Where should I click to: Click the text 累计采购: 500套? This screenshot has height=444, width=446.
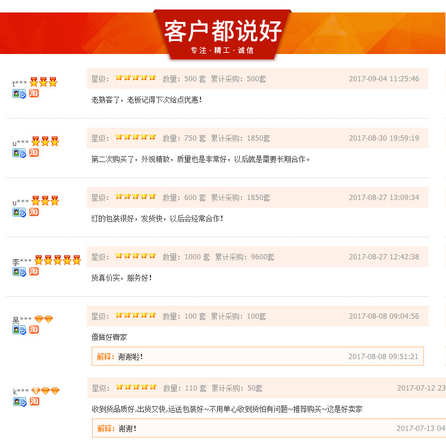[238, 79]
